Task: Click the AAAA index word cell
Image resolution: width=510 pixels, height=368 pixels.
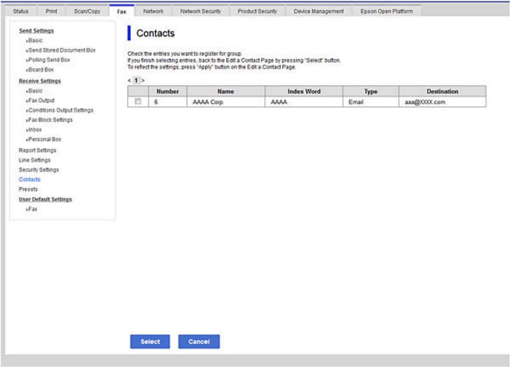Action: 304,102
